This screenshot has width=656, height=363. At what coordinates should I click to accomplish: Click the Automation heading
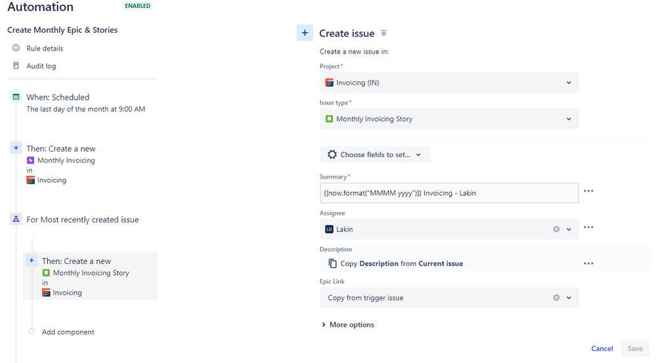pos(40,7)
